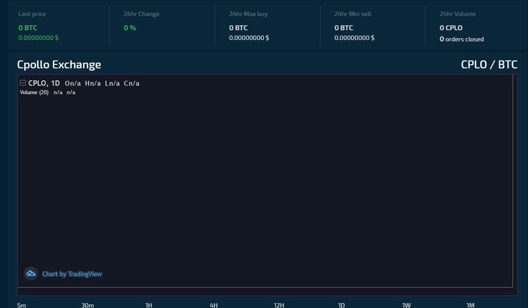Click the Cpollo Exchange heading
The width and height of the screenshot is (528, 308).
pyautogui.click(x=59, y=64)
